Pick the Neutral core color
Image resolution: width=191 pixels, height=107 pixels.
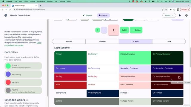point(23,90)
